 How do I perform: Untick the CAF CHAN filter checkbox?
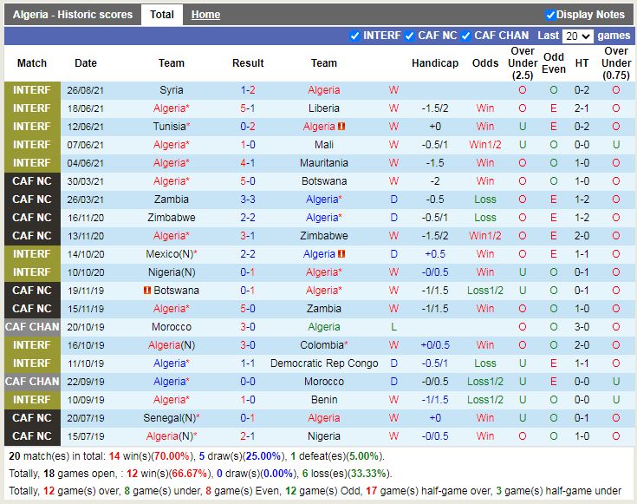[465, 36]
